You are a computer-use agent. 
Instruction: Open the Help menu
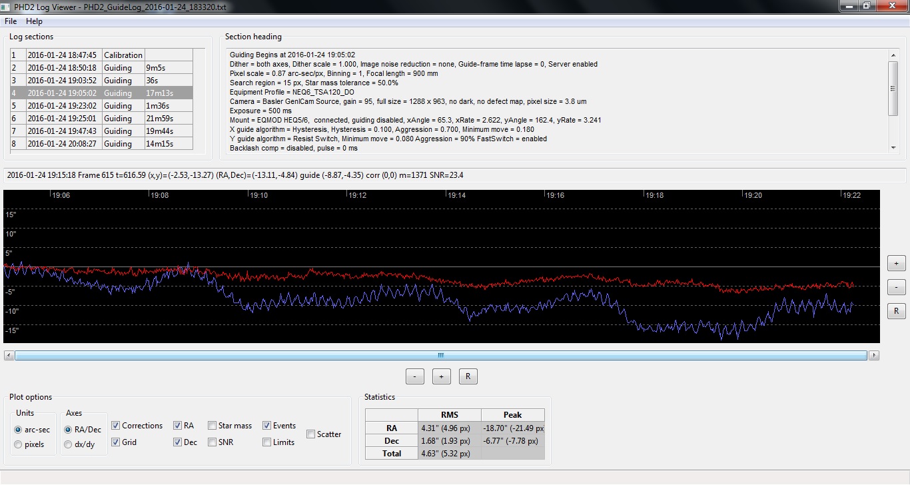[34, 21]
